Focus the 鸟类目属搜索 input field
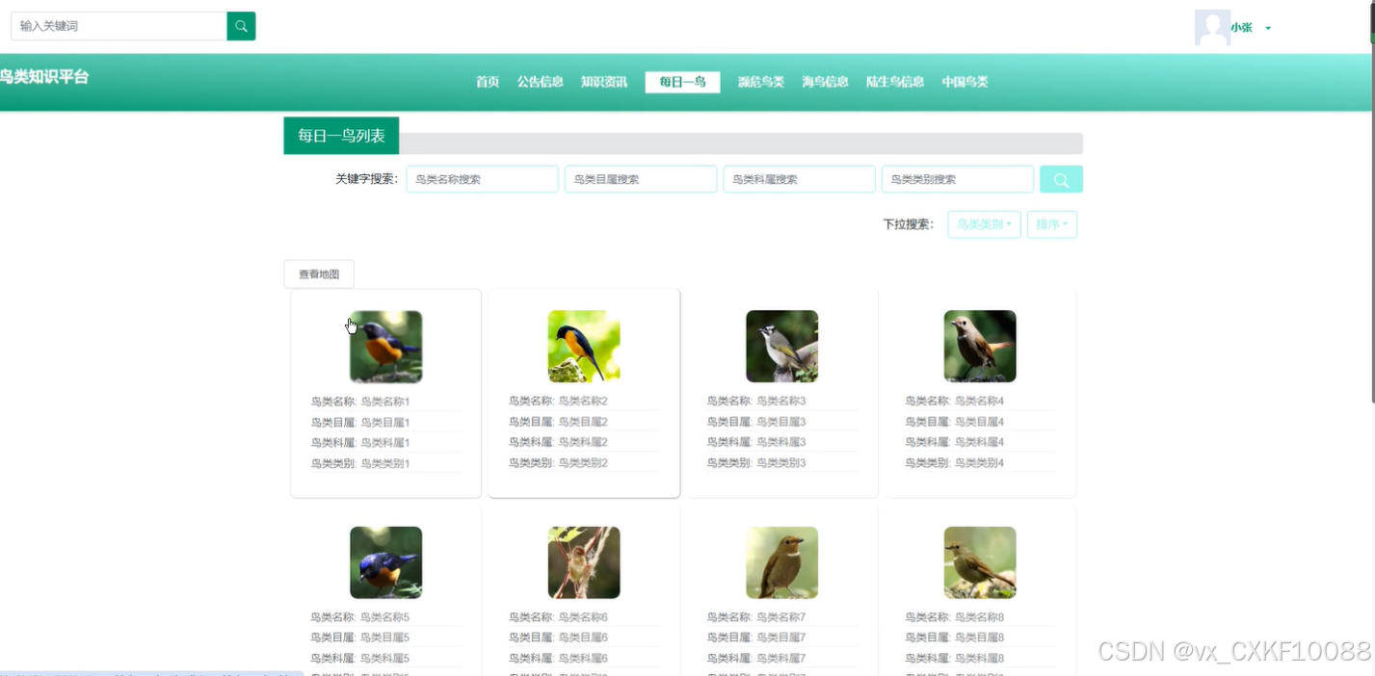1375x676 pixels. pyautogui.click(x=641, y=179)
